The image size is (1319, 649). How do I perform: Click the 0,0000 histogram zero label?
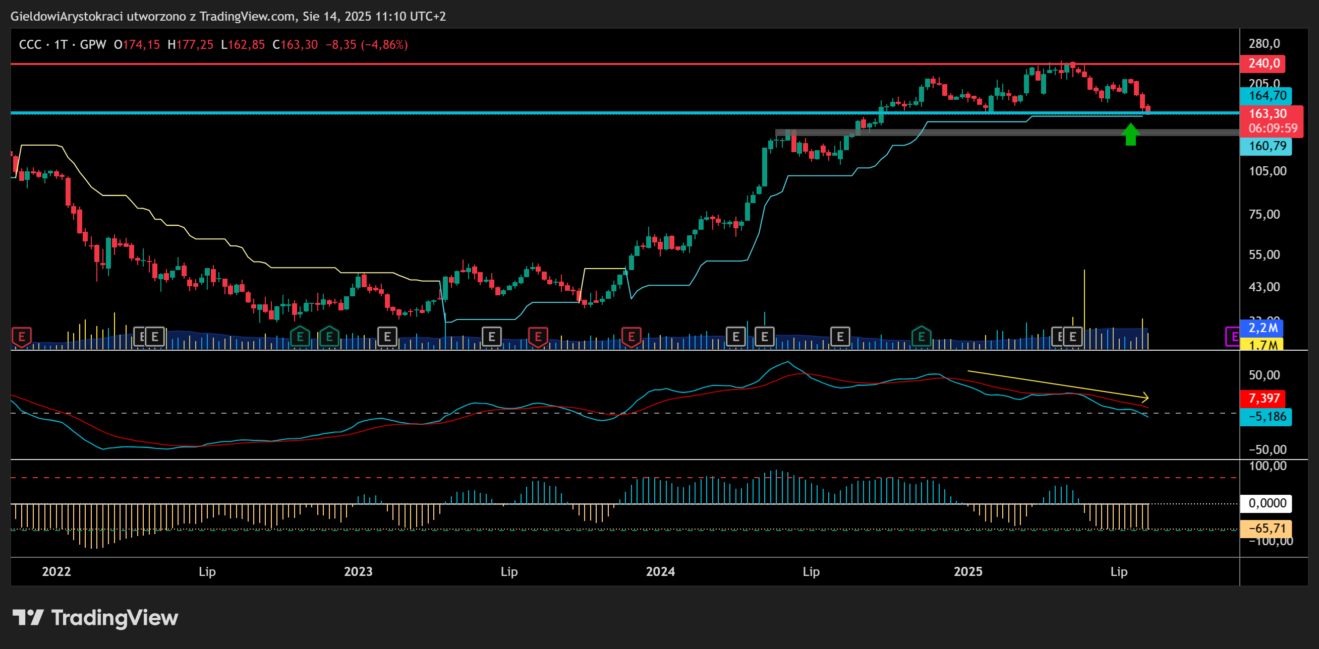pos(1266,503)
